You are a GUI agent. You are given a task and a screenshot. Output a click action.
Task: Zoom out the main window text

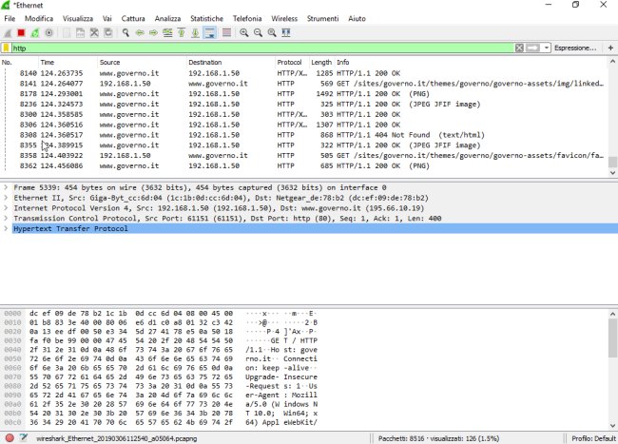tap(258, 32)
